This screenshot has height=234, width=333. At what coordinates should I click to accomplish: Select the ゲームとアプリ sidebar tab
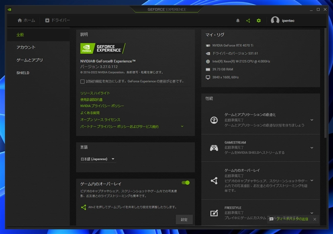(x=38, y=60)
